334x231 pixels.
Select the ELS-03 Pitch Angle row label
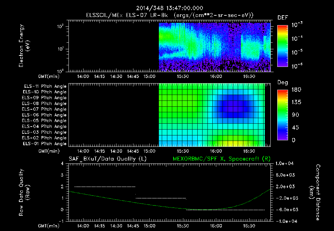44,132
